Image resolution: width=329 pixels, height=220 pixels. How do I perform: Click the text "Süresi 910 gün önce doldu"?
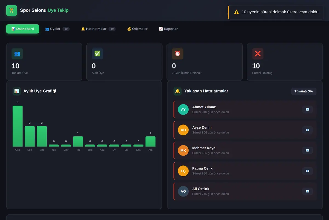tap(211, 112)
